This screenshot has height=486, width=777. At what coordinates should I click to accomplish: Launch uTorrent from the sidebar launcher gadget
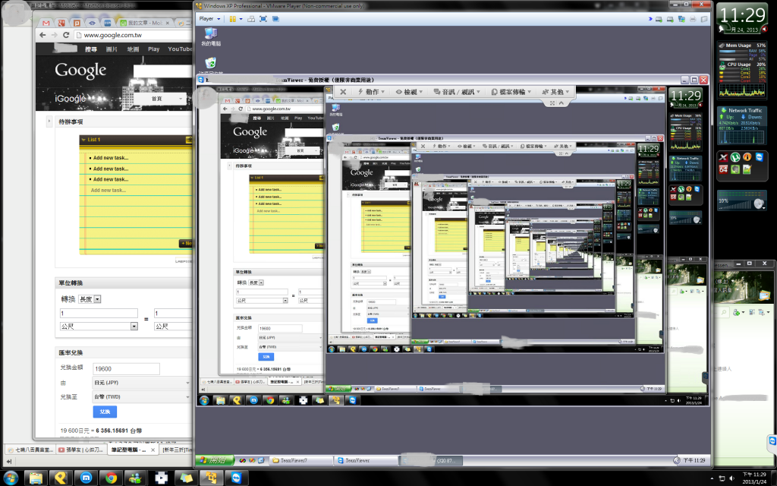pyautogui.click(x=735, y=157)
